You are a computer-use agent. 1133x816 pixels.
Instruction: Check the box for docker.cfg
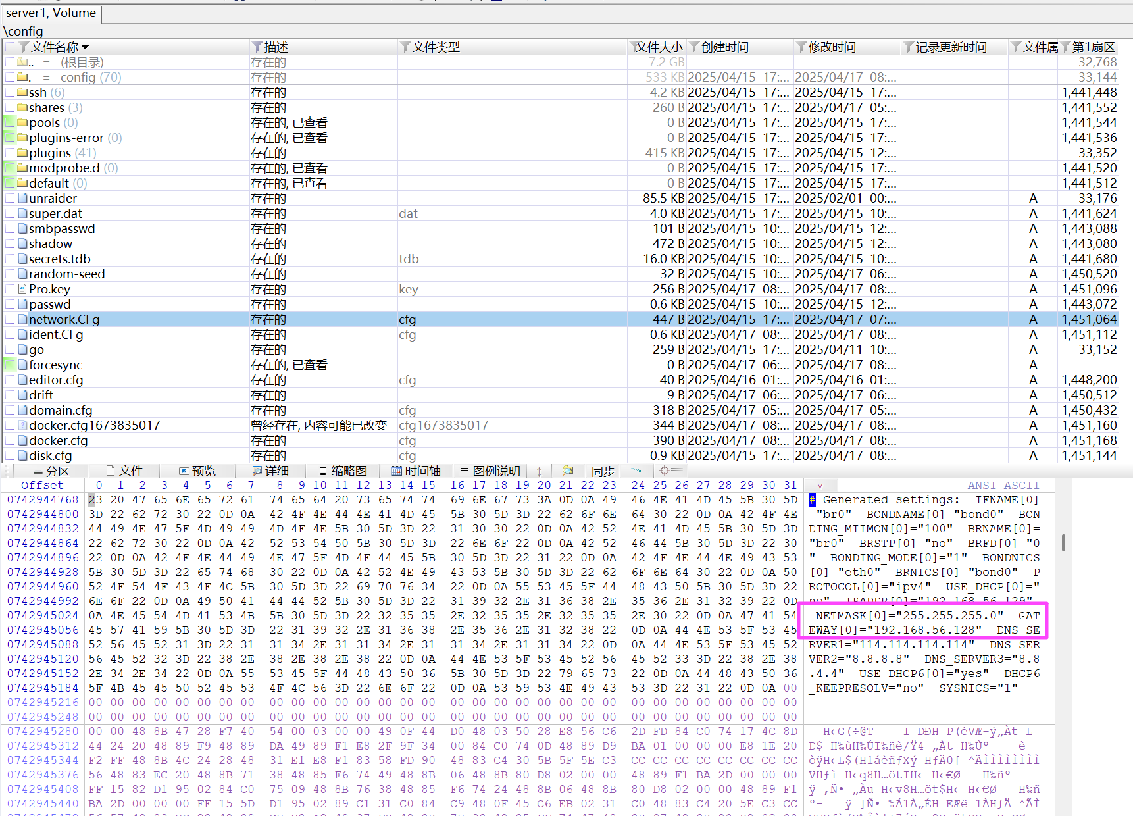pyautogui.click(x=10, y=440)
